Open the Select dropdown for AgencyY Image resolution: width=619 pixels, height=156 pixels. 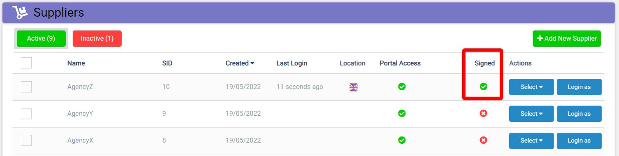[531, 114]
